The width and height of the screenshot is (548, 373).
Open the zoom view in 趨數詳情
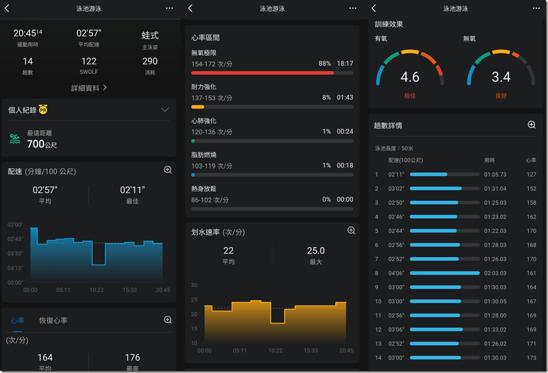pos(531,125)
